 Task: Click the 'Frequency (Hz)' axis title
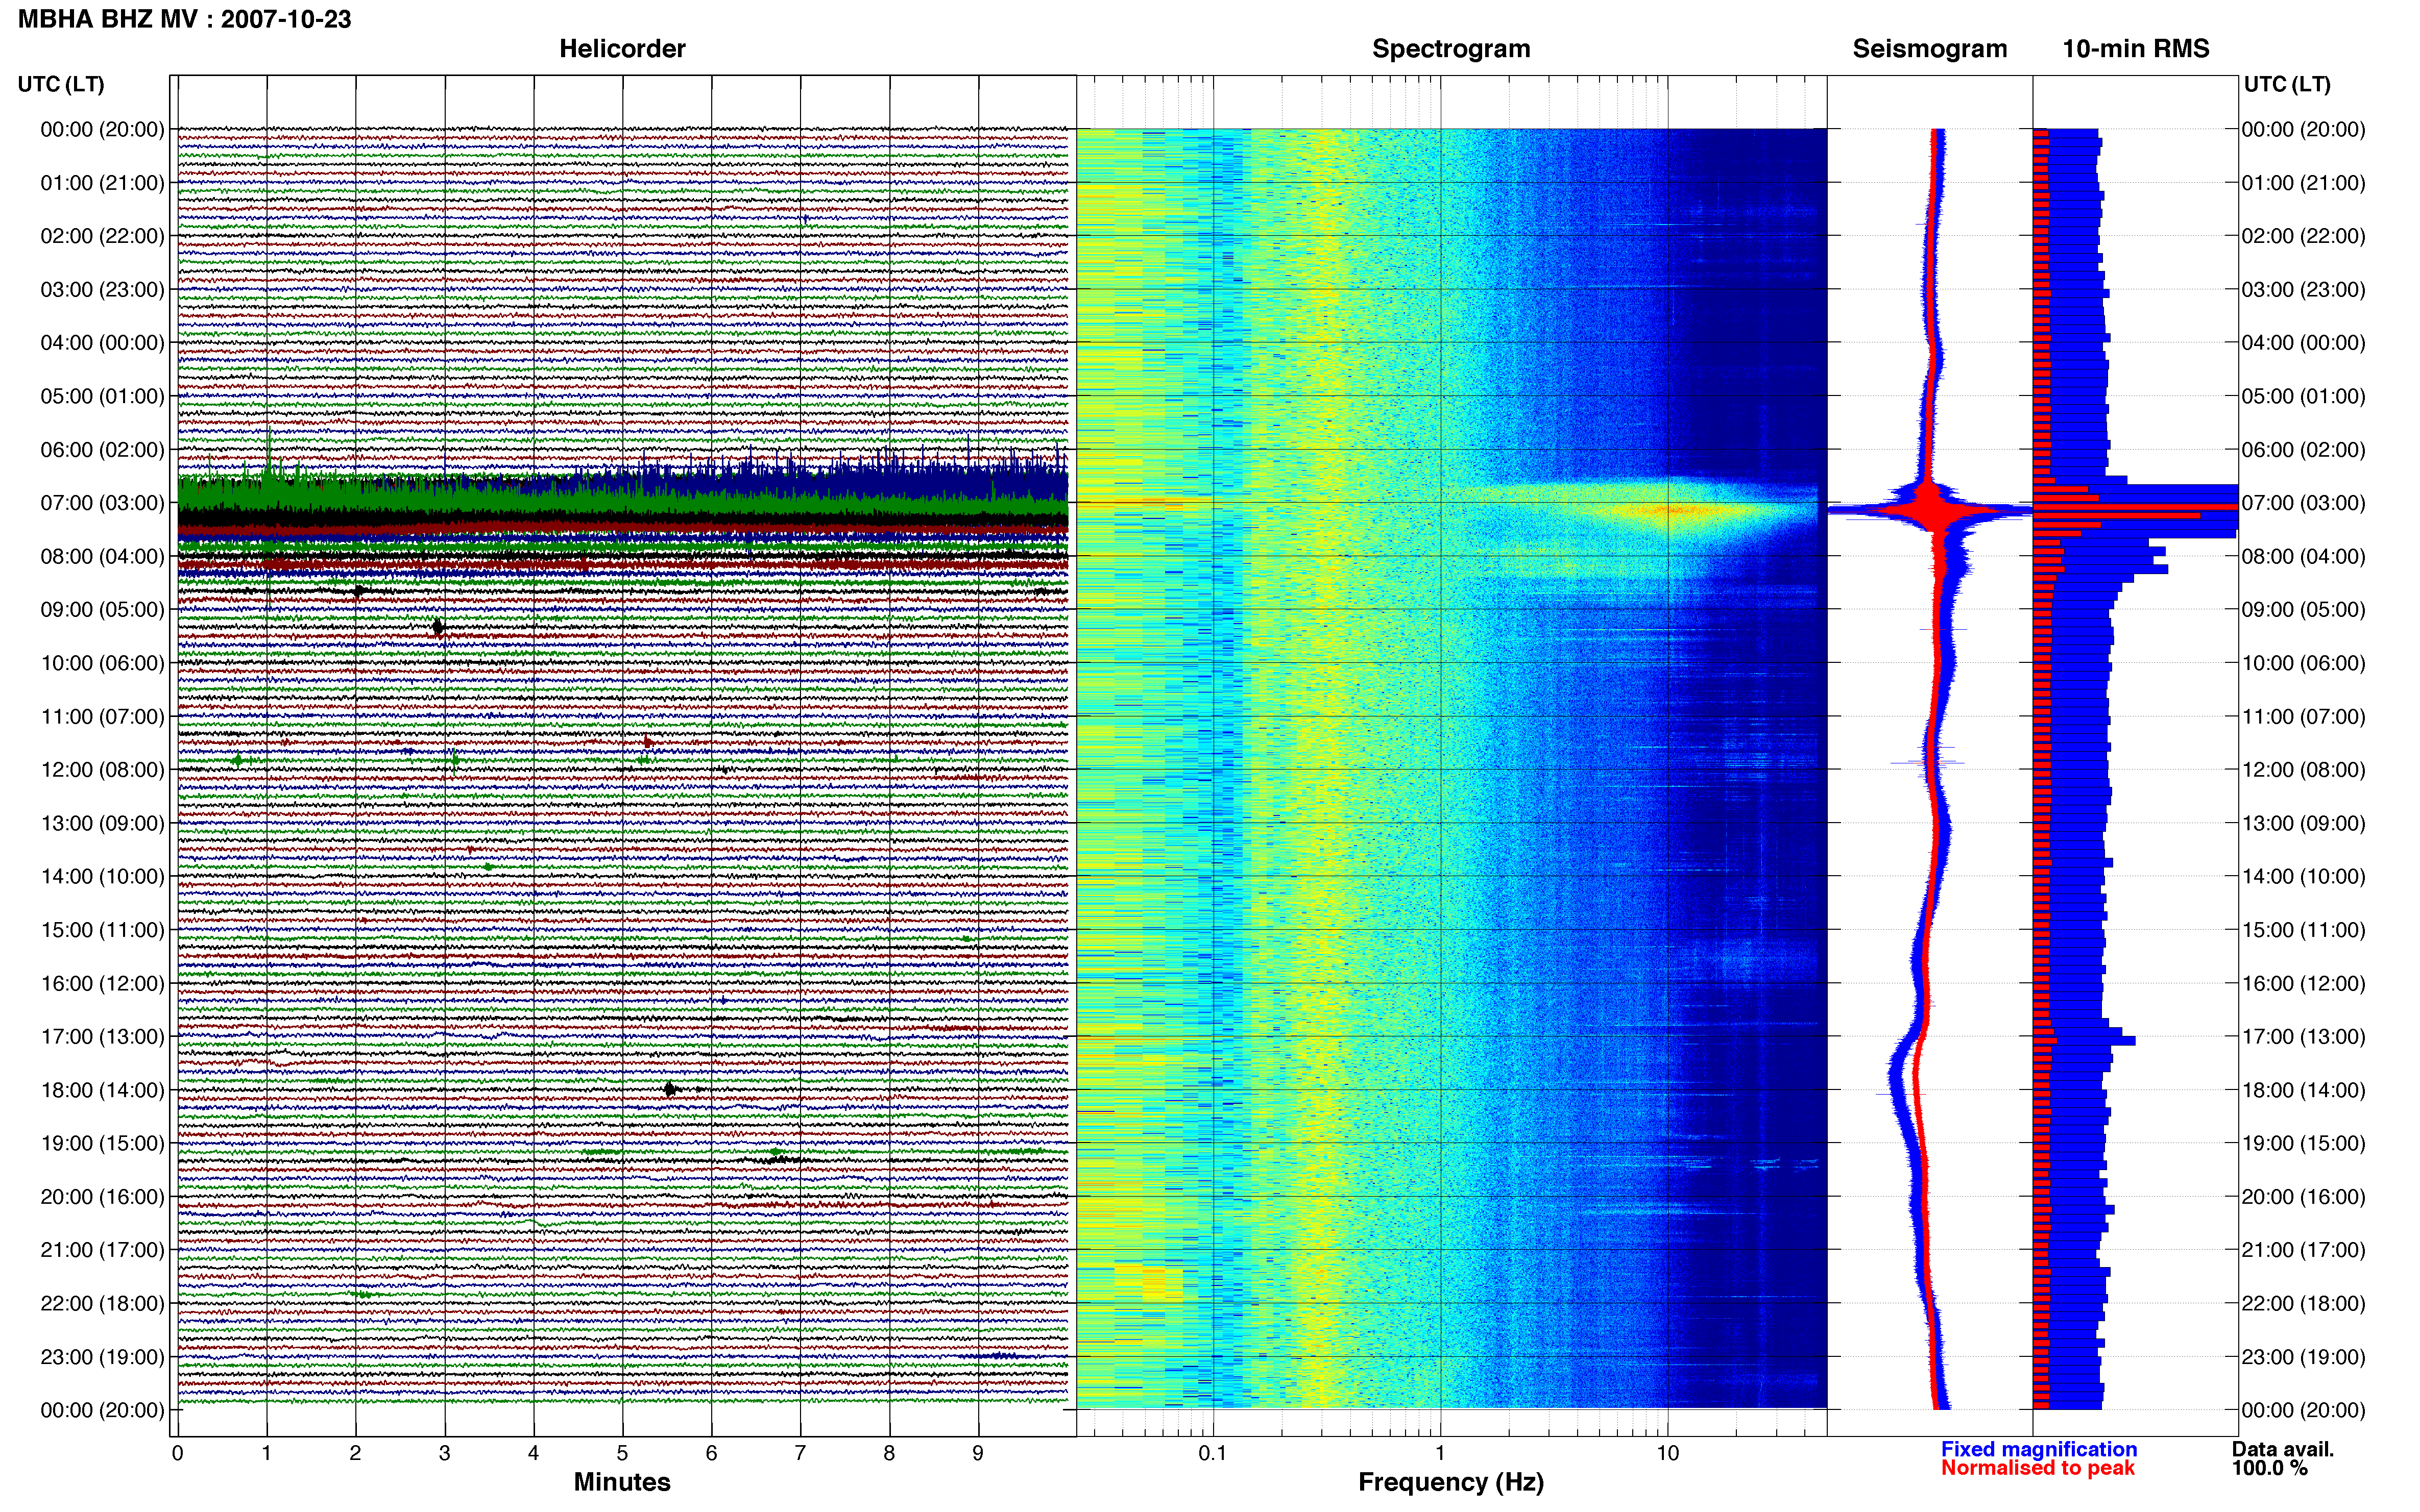1450,1482
